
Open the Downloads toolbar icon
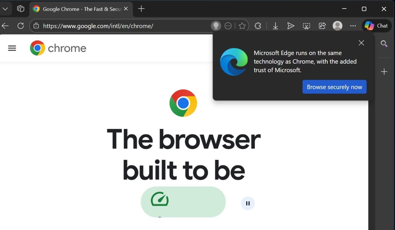(276, 26)
